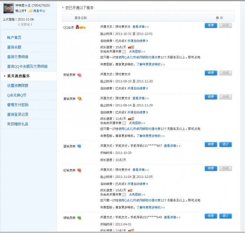
Task: Open 消息中心 link
Action: tap(39, 11)
